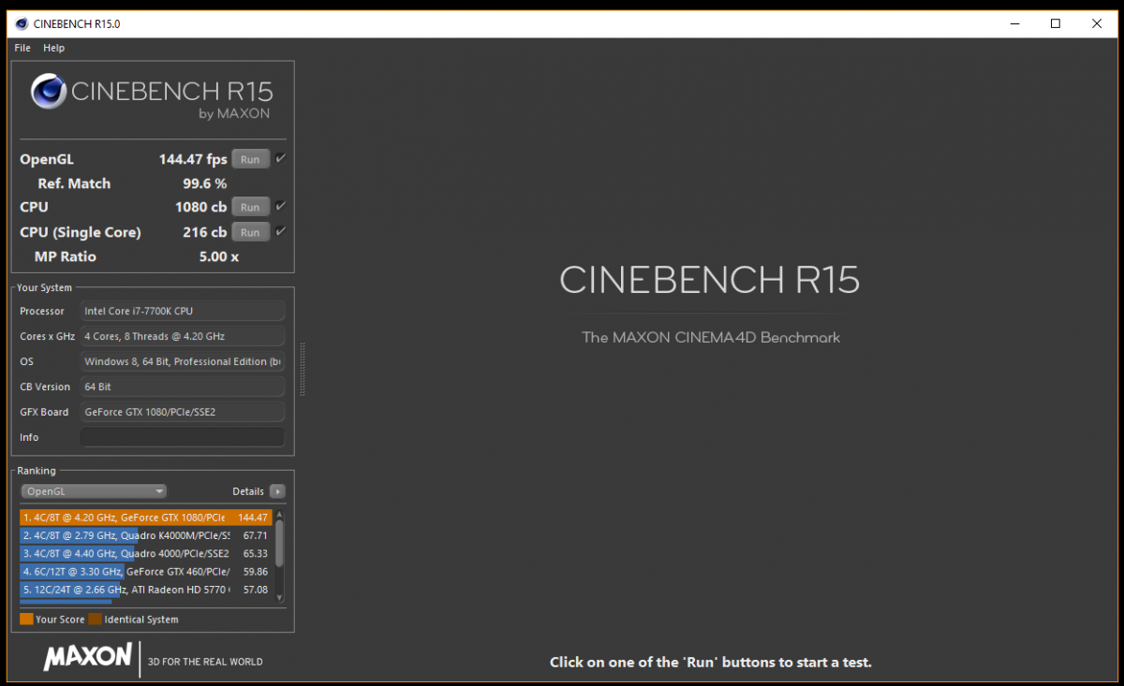Click the Cinebench R15 sphere logo icon
This screenshot has height=686, width=1124.
click(49, 92)
